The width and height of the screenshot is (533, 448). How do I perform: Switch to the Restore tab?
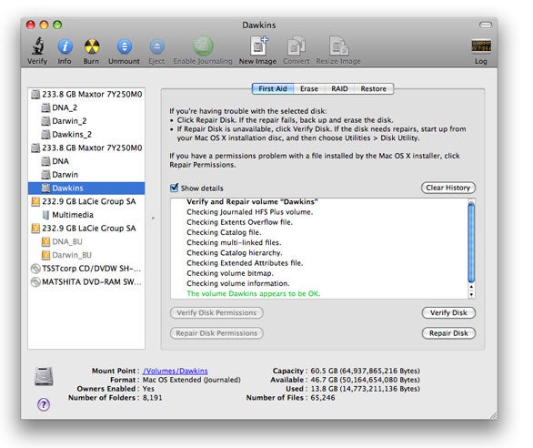(x=374, y=89)
